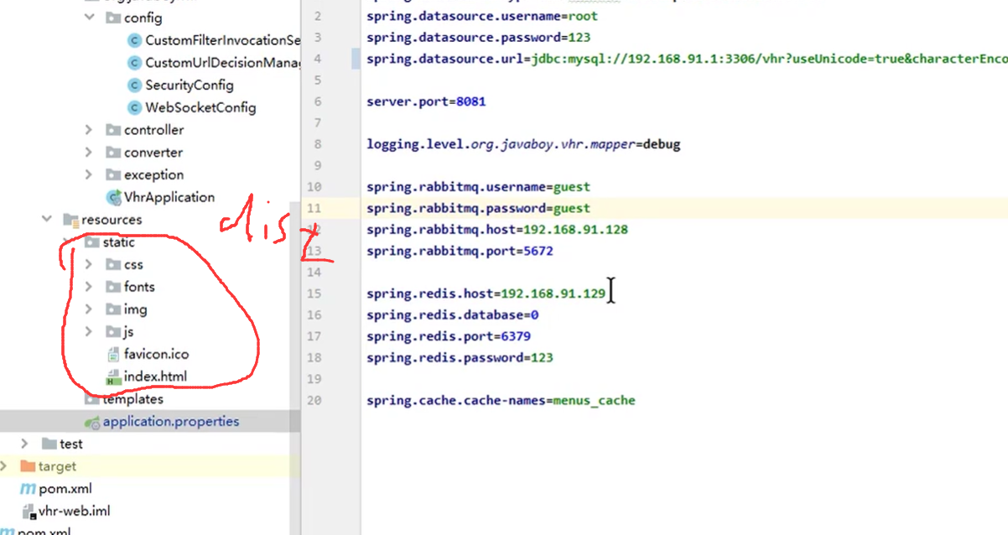Click VhrApplication class icon
The height and width of the screenshot is (535, 1008).
click(114, 197)
